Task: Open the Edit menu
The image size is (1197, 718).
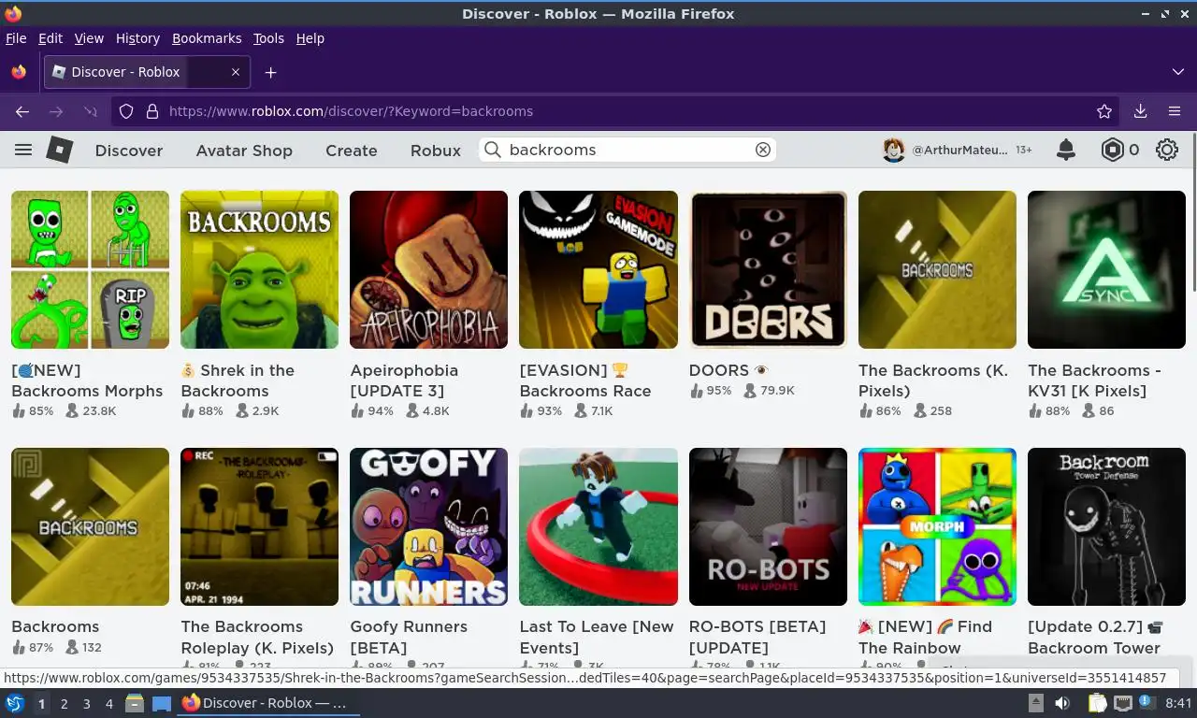Action: click(x=50, y=38)
